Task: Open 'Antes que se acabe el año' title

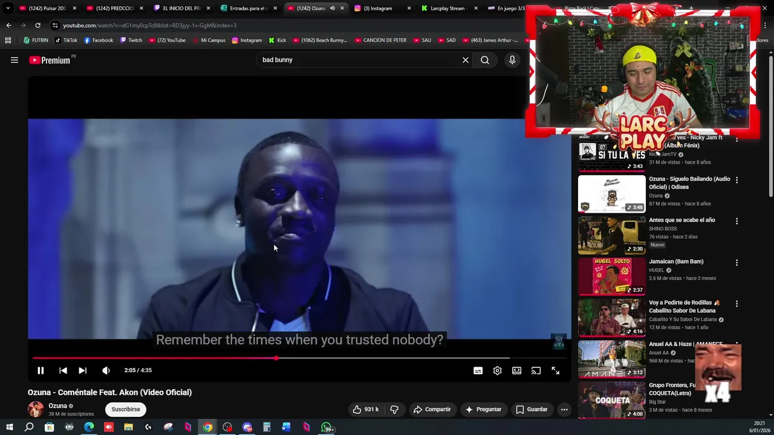Action: (x=682, y=220)
